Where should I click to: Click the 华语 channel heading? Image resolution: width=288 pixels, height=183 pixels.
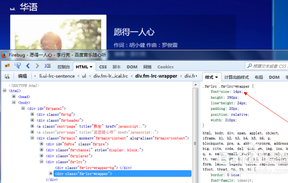29,7
